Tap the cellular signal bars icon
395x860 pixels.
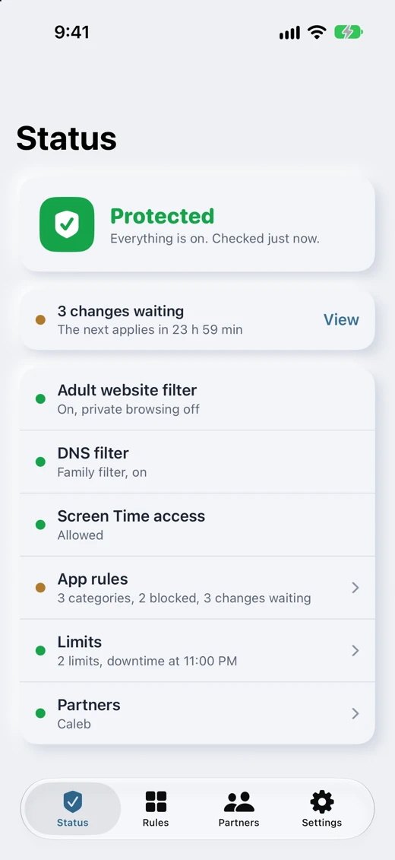pos(289,33)
